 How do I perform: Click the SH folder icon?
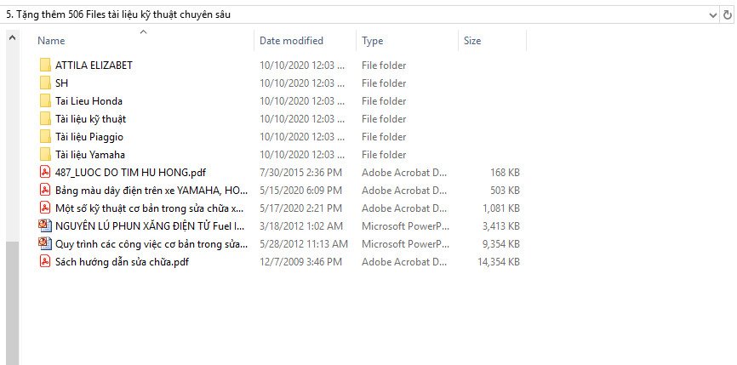45,83
